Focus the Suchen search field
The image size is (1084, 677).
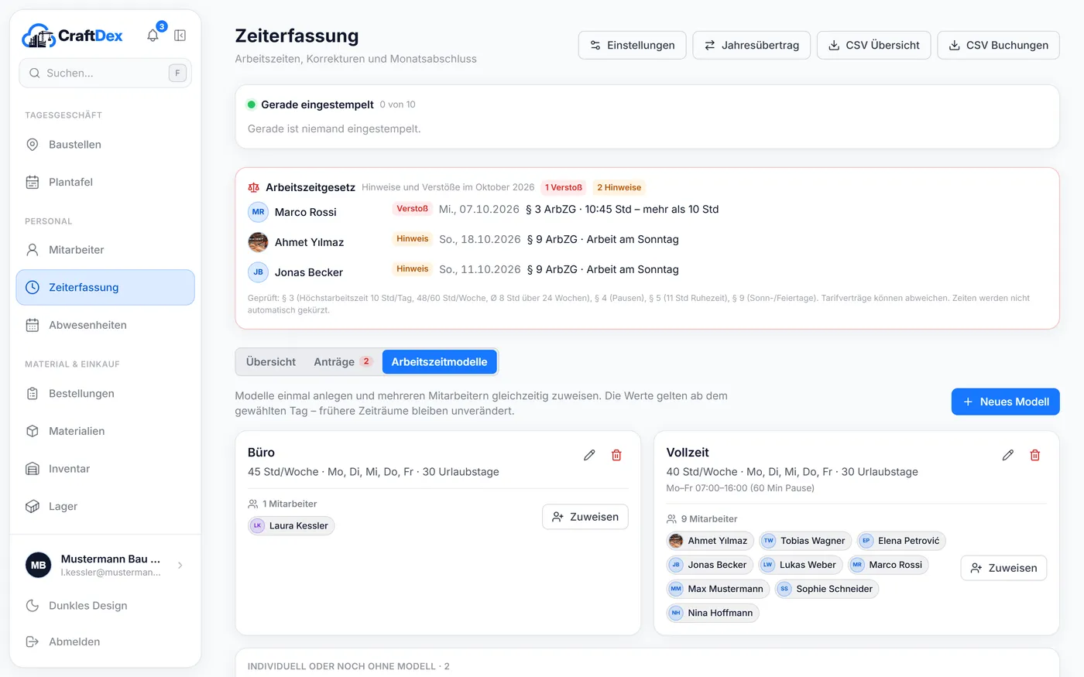(x=105, y=74)
